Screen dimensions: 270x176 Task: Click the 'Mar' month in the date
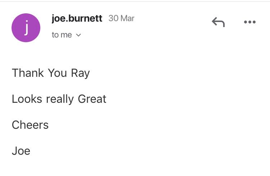pyautogui.click(x=127, y=18)
